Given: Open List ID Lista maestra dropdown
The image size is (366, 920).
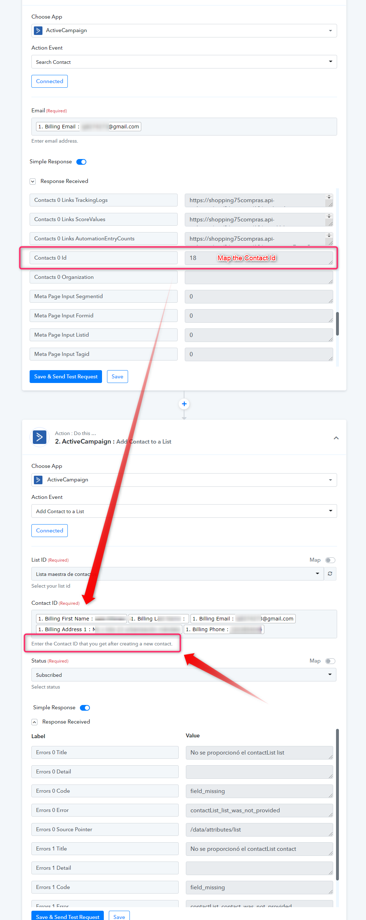Looking at the screenshot, I should [x=177, y=573].
